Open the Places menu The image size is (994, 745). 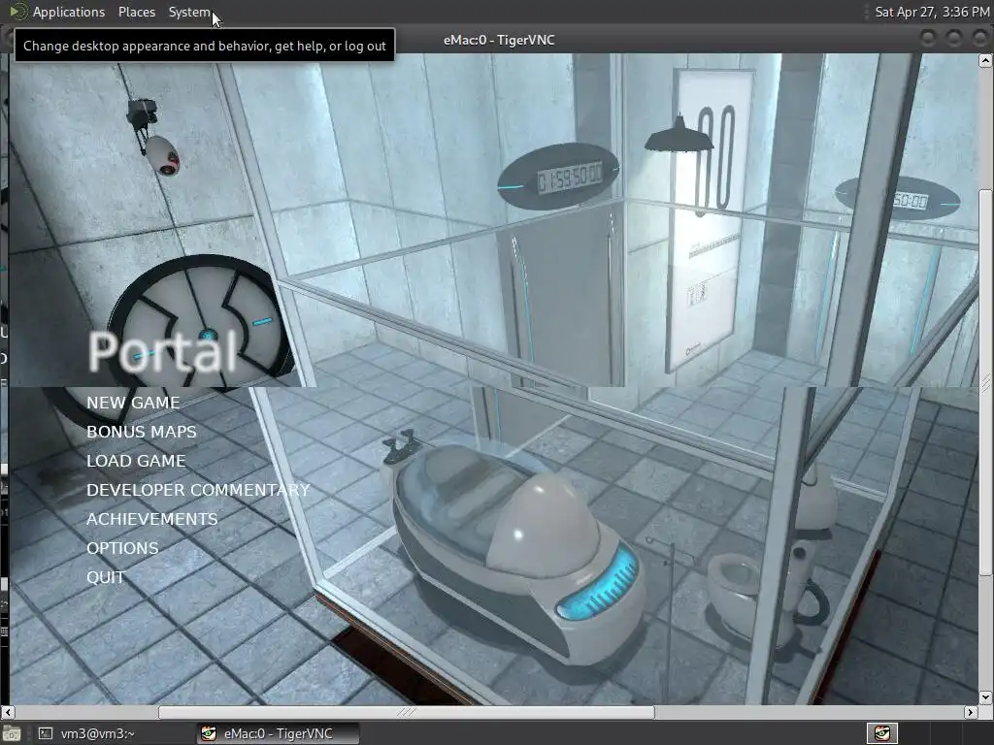pos(136,12)
